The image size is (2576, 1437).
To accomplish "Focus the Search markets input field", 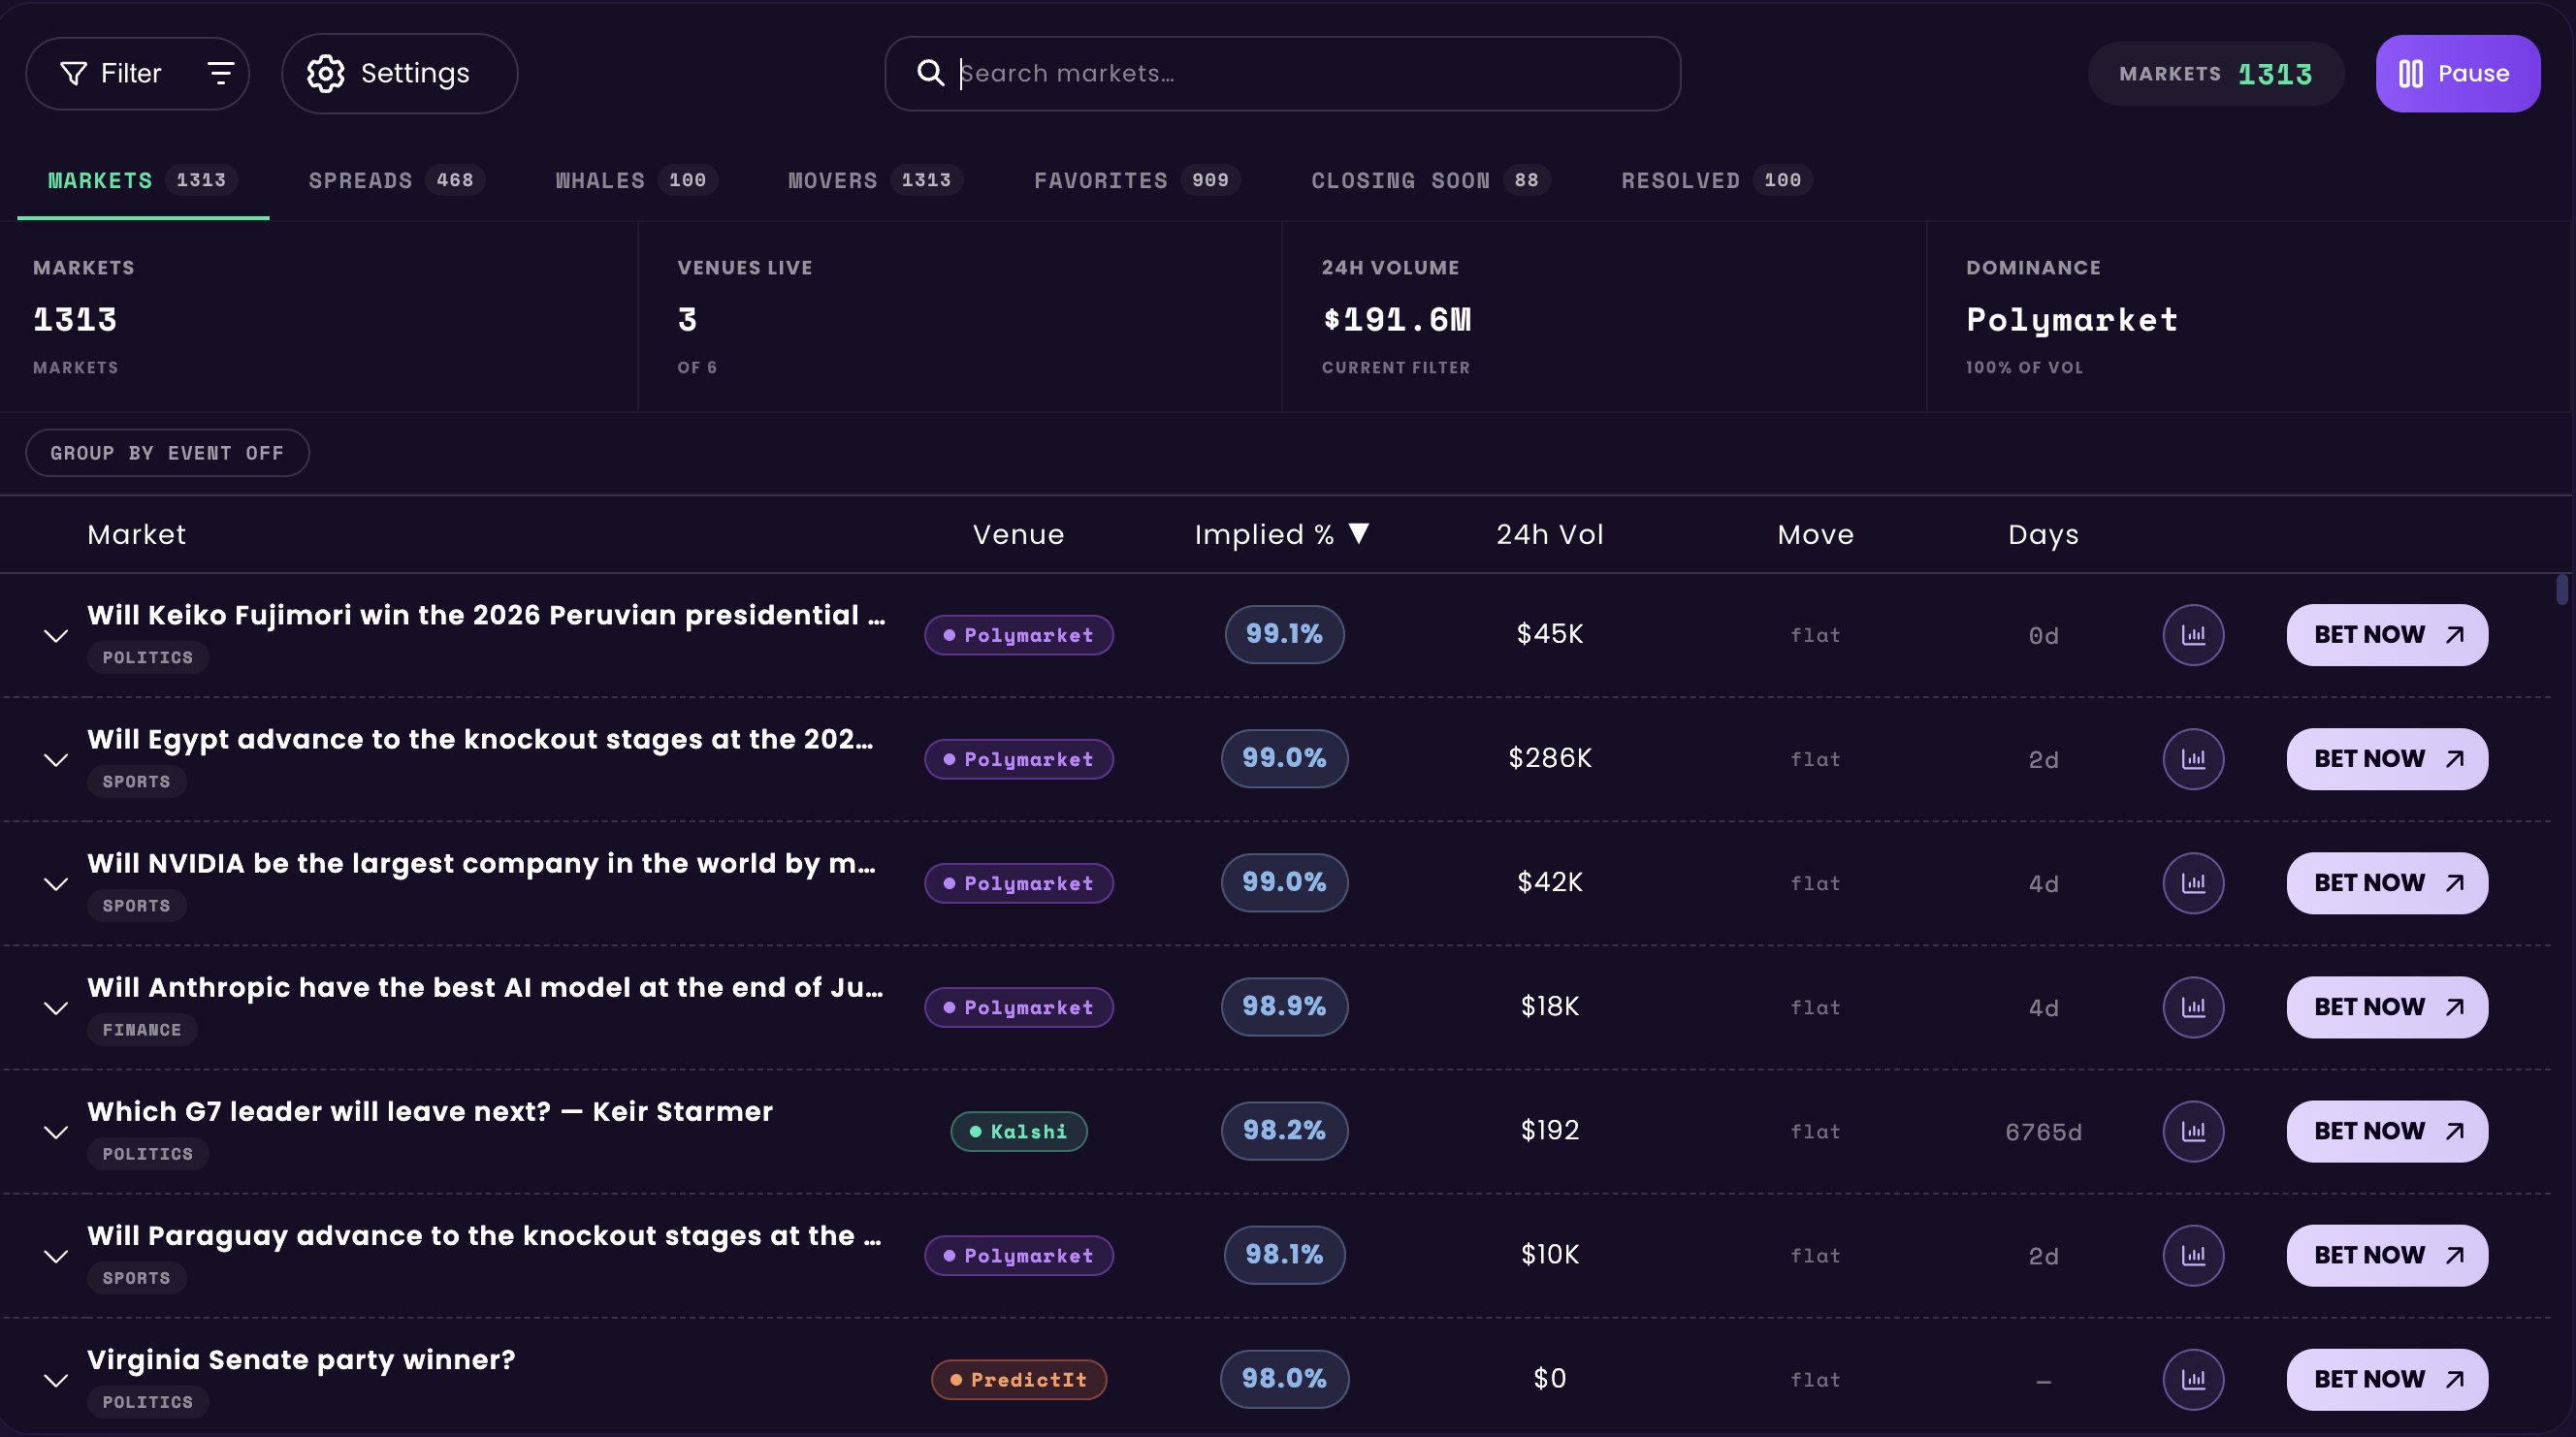I will click(x=1282, y=73).
